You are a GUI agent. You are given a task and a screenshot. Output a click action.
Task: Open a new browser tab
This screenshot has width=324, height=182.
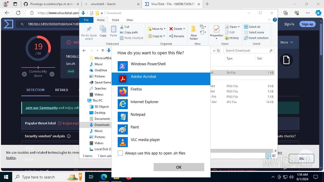207,4
